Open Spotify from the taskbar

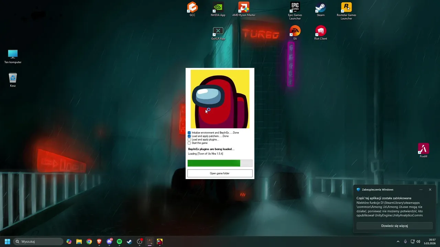(x=119, y=242)
